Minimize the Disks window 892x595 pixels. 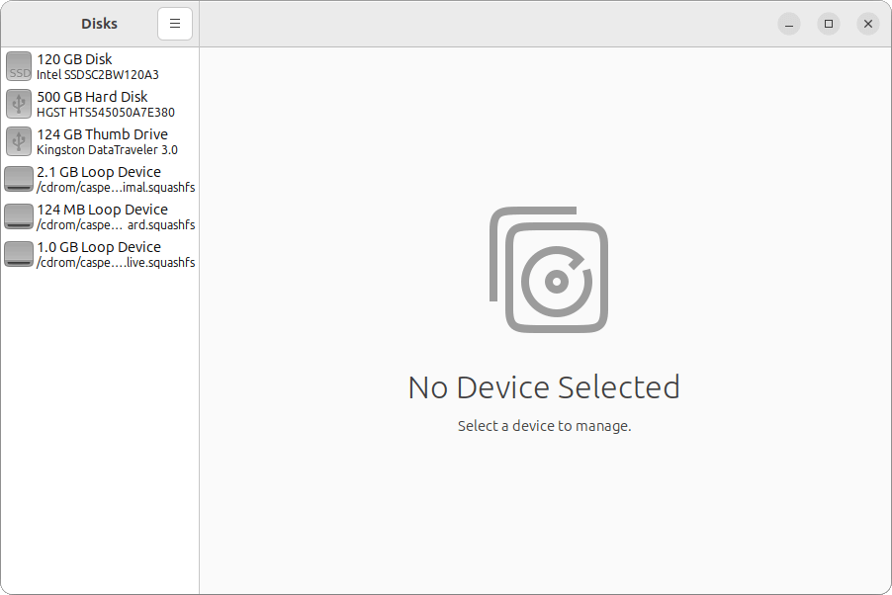point(789,24)
